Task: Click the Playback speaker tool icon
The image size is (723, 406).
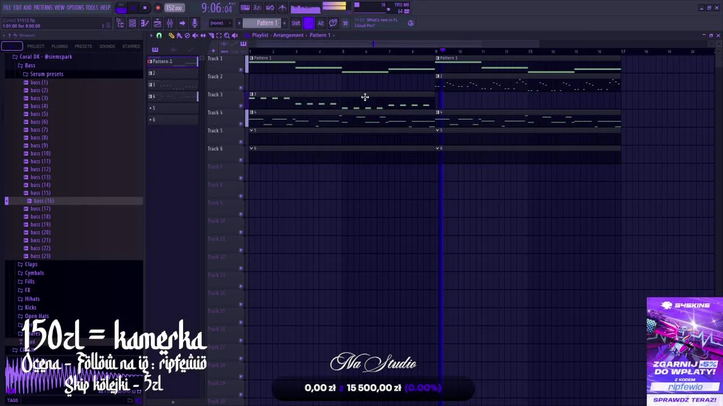Action: click(x=234, y=36)
